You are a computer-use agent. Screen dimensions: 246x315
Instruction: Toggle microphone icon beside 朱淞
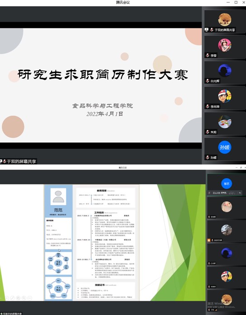click(208, 132)
